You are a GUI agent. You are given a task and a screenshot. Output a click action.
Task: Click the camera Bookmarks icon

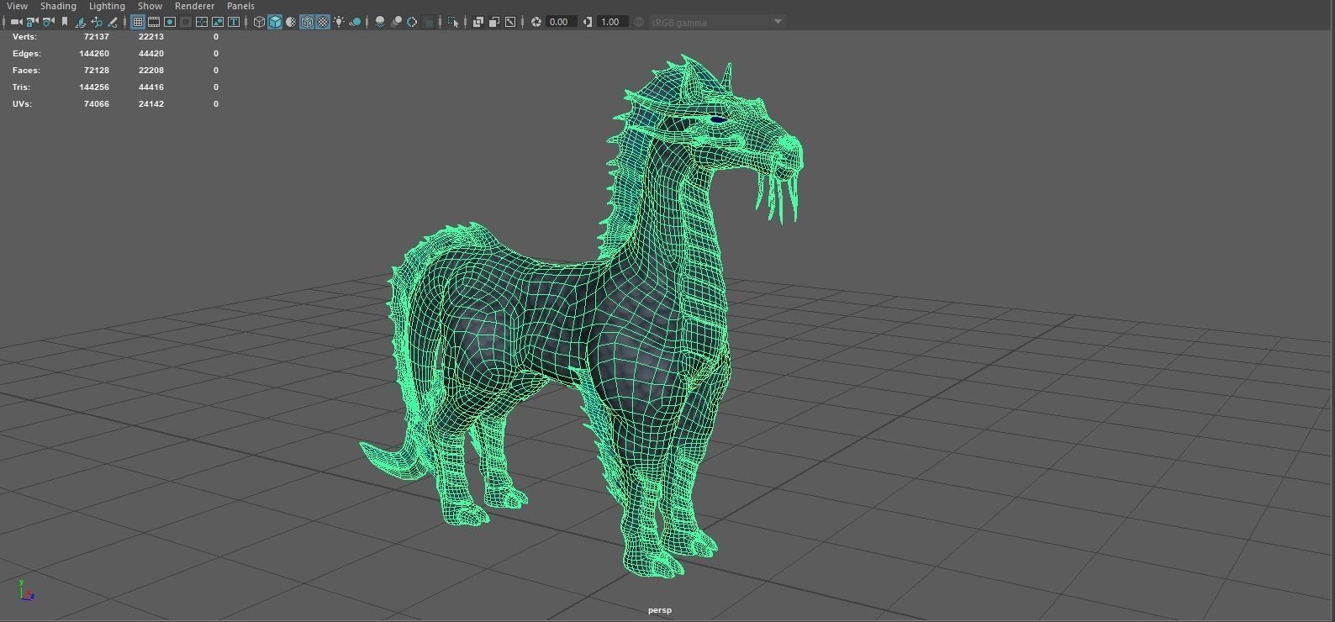65,22
